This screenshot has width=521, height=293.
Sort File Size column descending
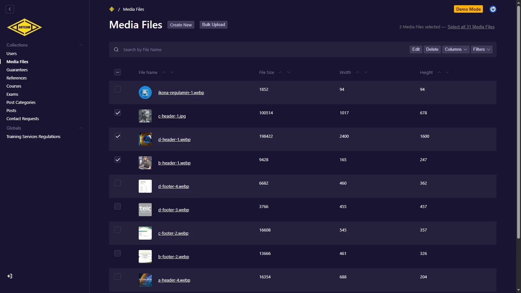(289, 72)
